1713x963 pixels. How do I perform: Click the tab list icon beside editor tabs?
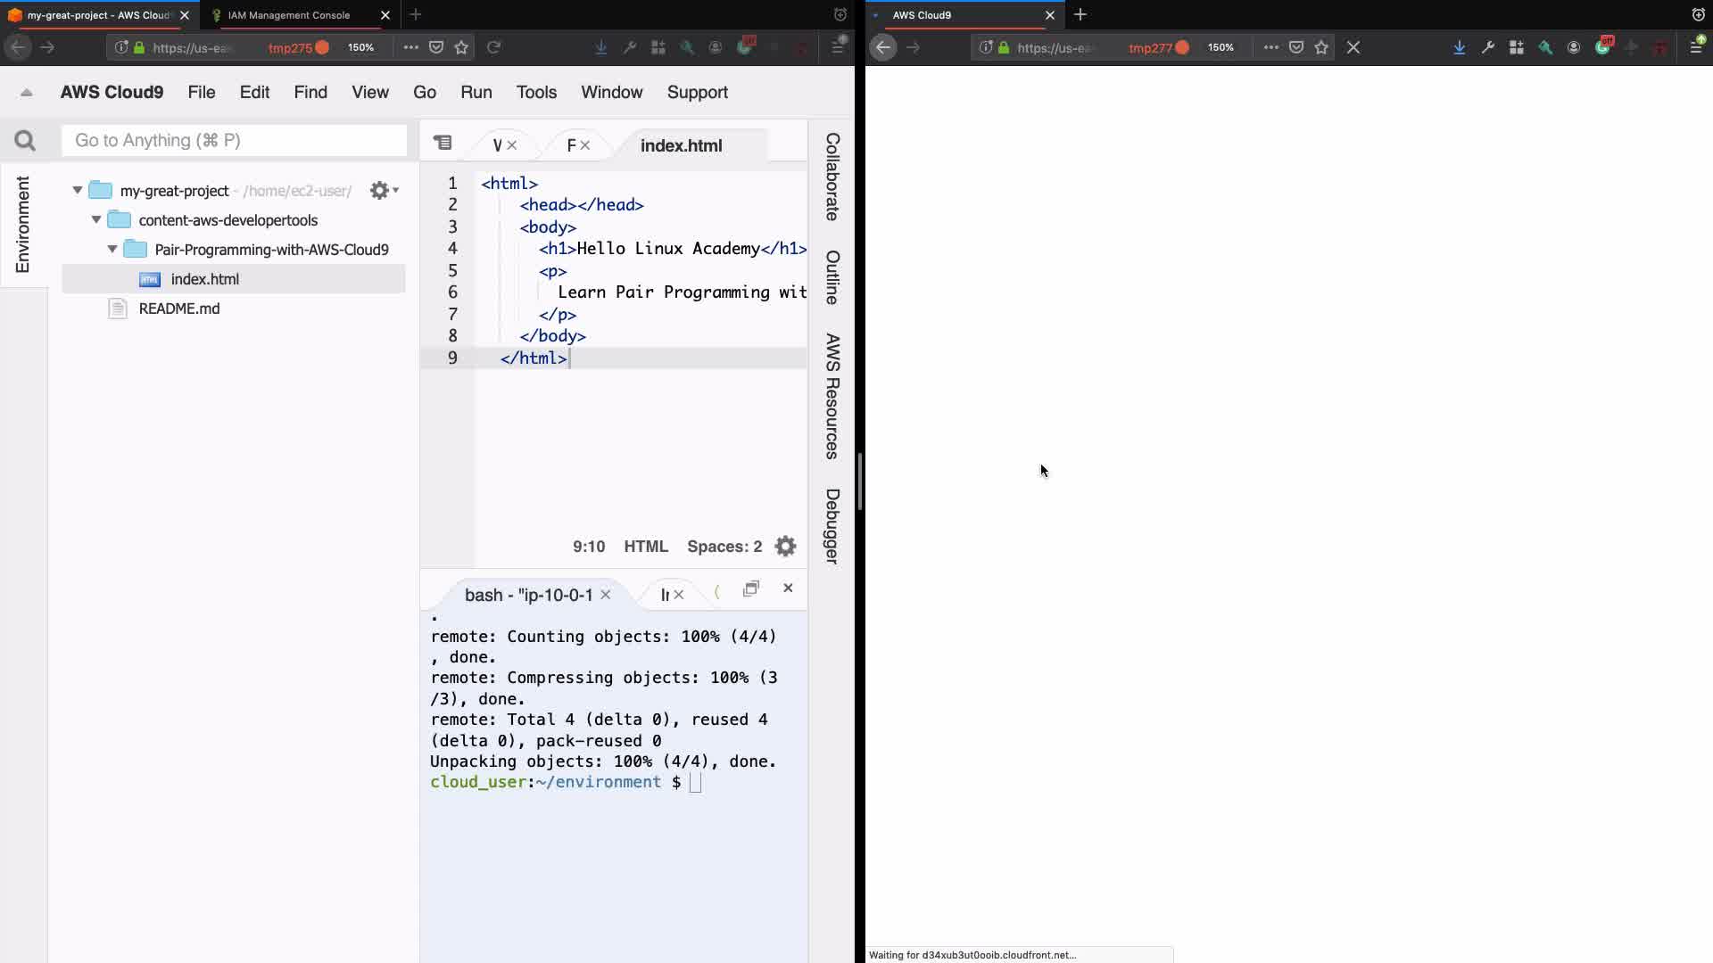coord(443,143)
